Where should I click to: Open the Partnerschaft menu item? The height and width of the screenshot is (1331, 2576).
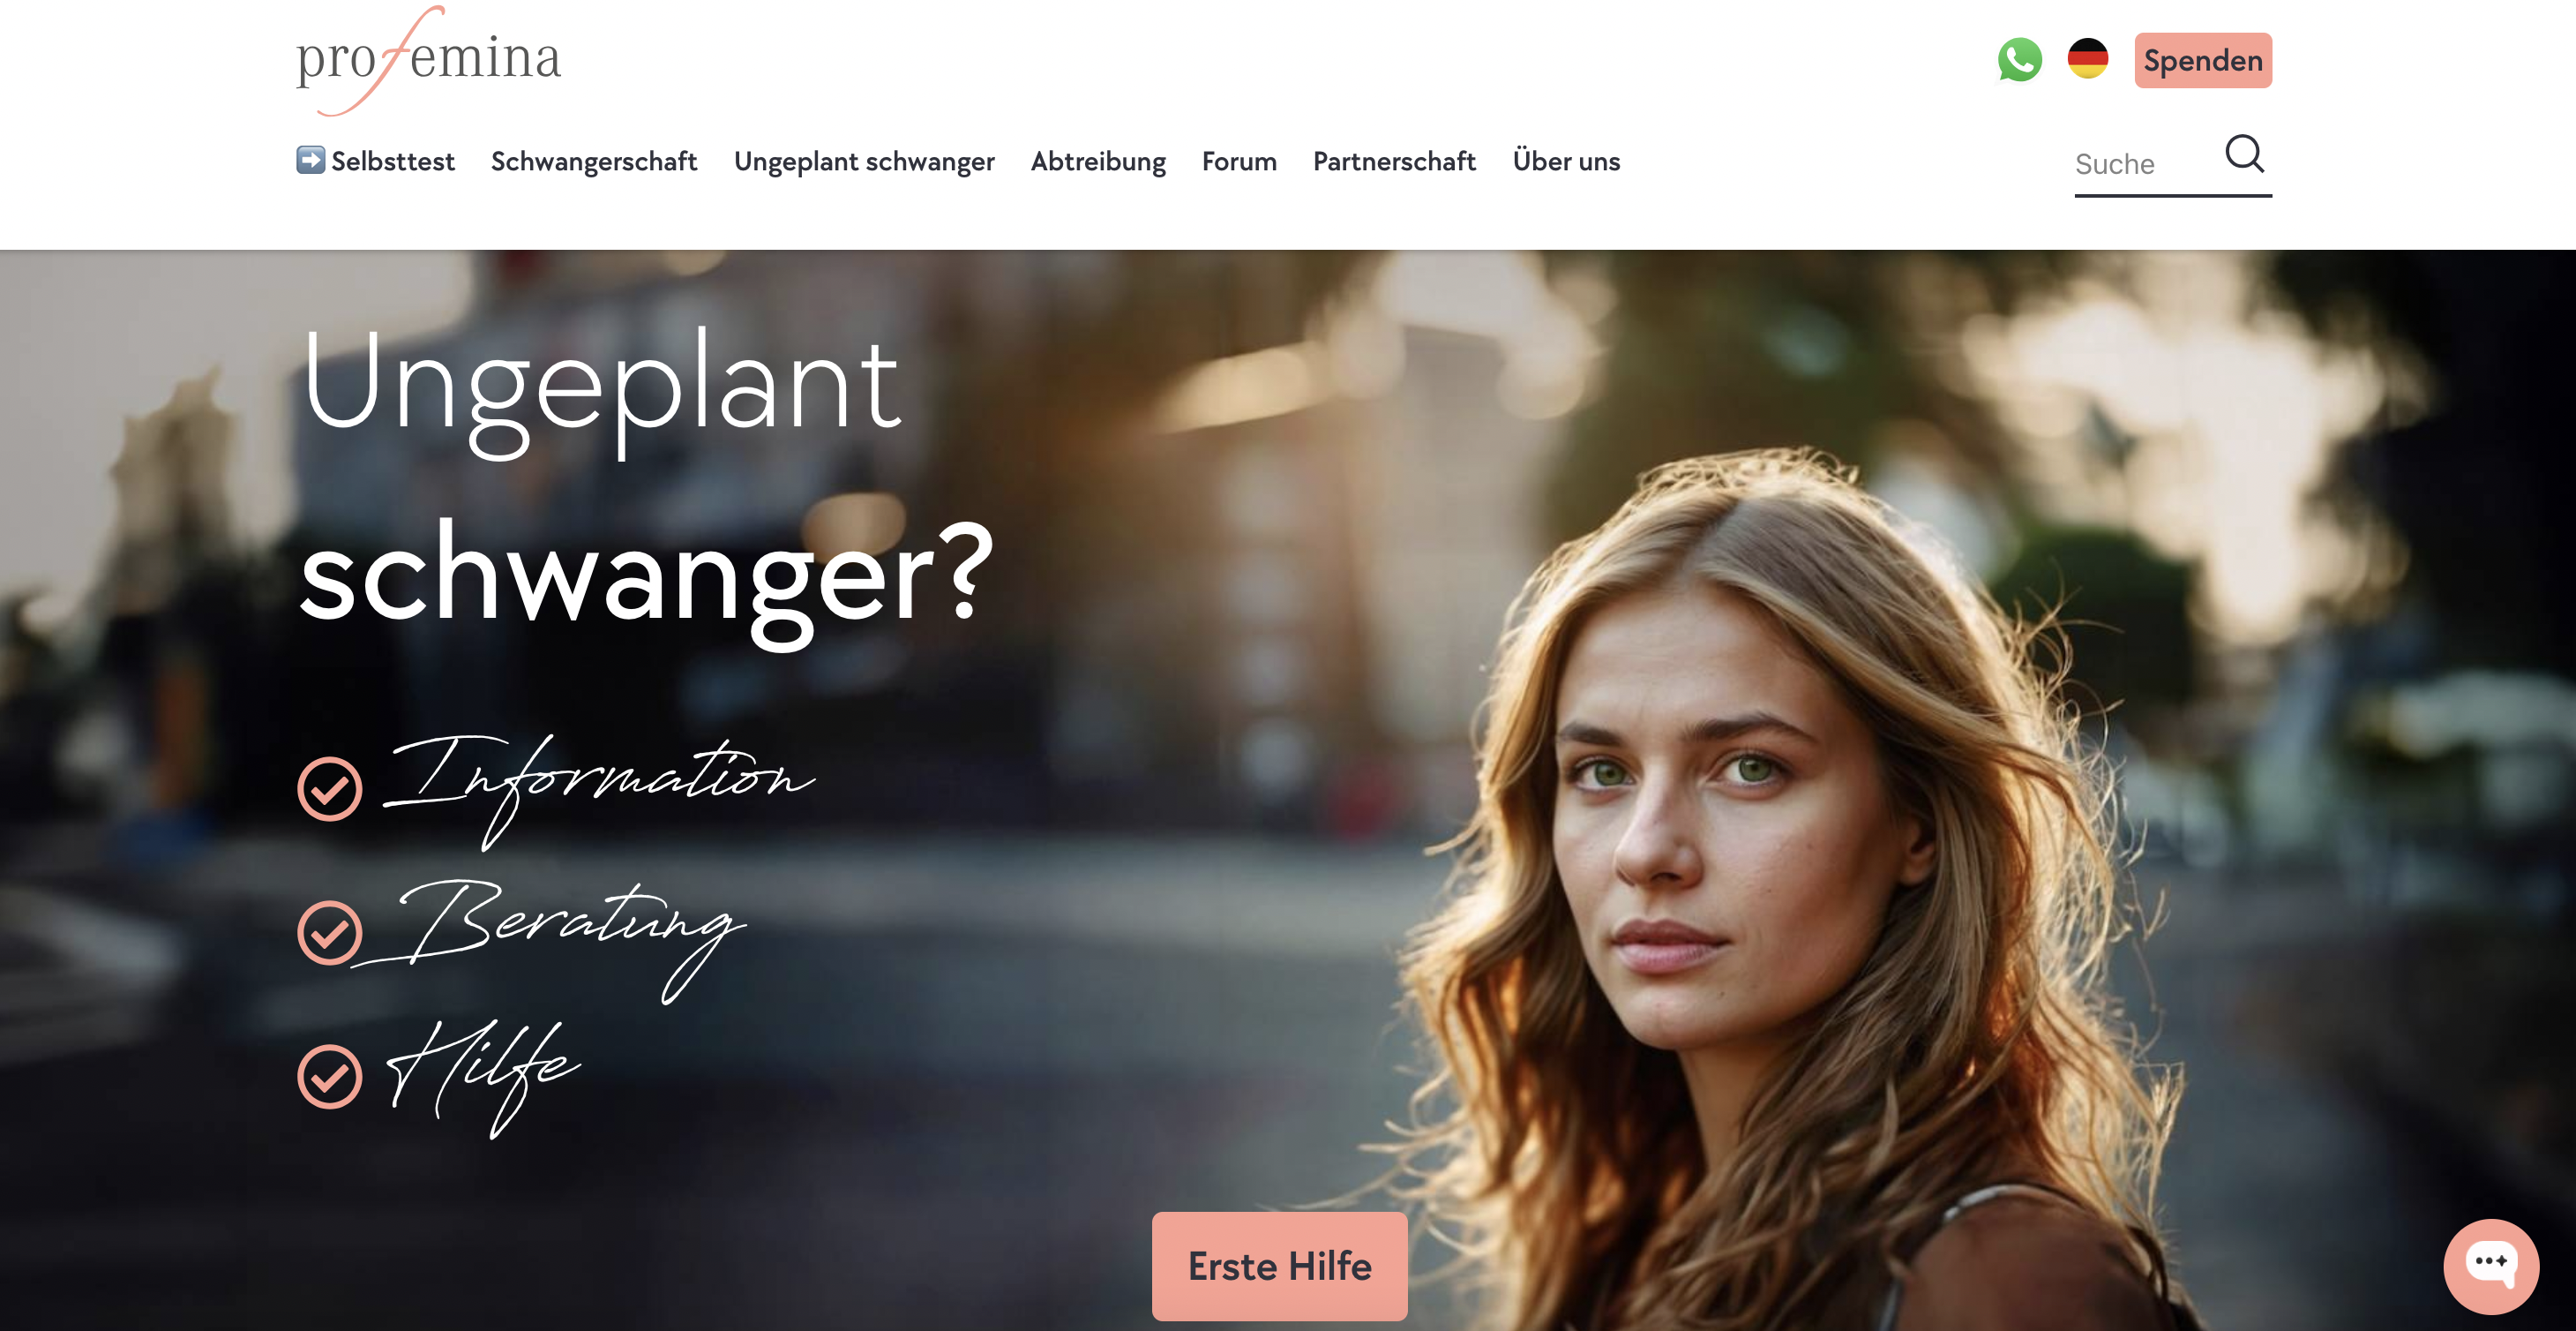1394,162
